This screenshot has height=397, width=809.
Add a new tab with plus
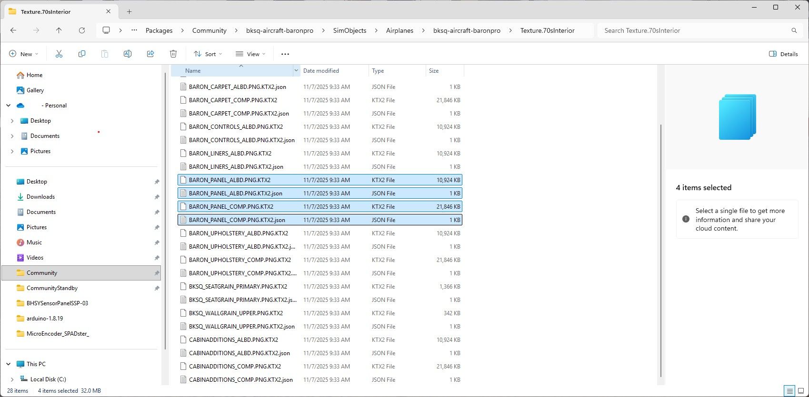[x=129, y=11]
